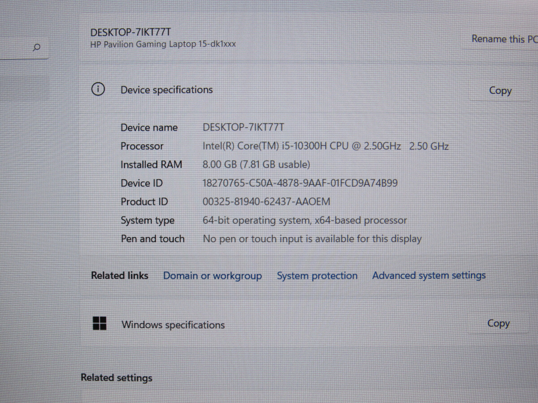Select the 8.00 GB installed RAM value
Image resolution: width=538 pixels, height=403 pixels.
[256, 164]
